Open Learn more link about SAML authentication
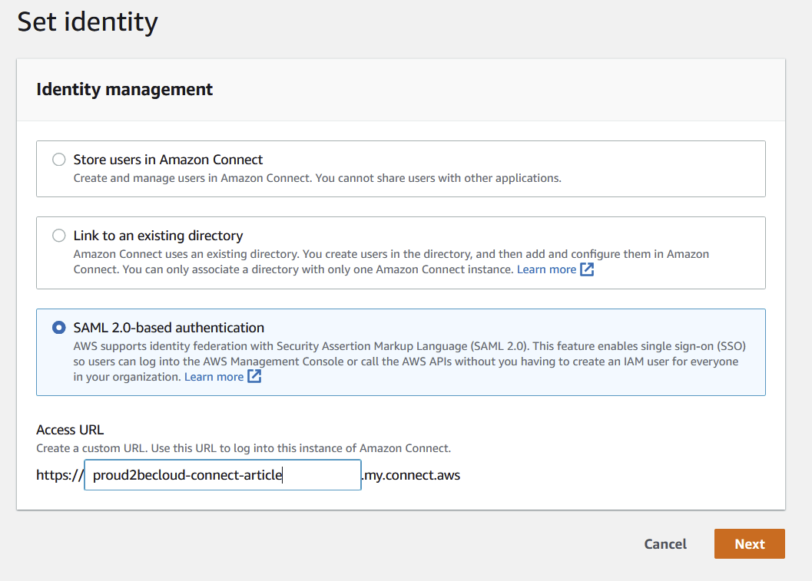 pos(214,377)
